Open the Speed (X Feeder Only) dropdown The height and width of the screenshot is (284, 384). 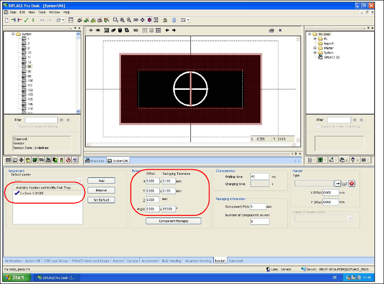[350, 219]
